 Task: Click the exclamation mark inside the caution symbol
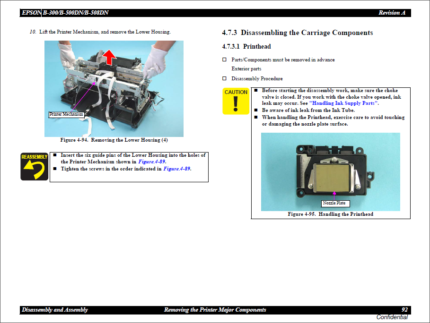pos(236,104)
